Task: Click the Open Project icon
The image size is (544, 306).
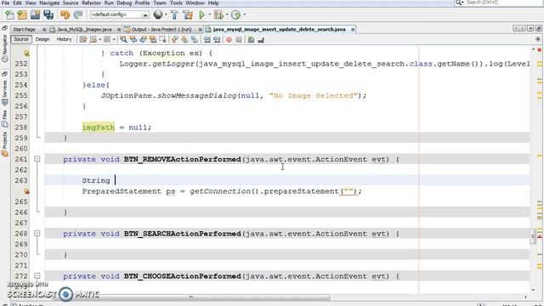Action: click(35, 14)
